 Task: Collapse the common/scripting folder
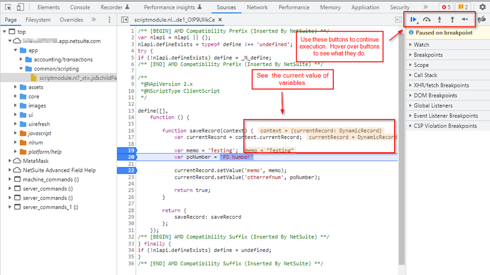[21, 68]
